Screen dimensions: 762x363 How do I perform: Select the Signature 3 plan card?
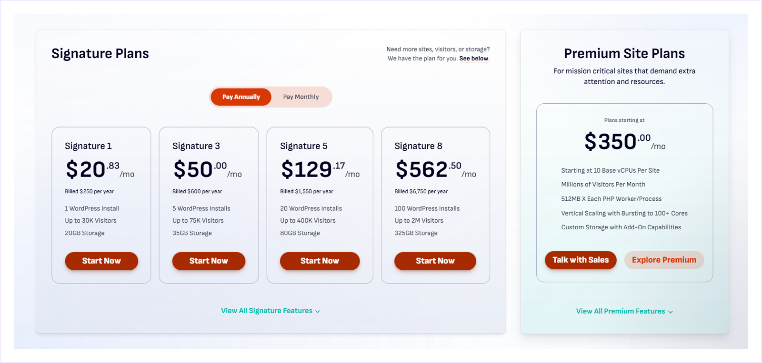point(209,205)
